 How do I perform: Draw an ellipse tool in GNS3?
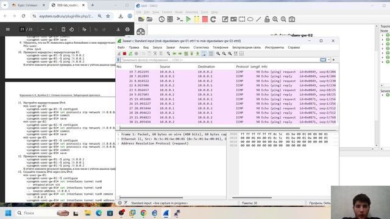pyautogui.click(x=250, y=19)
